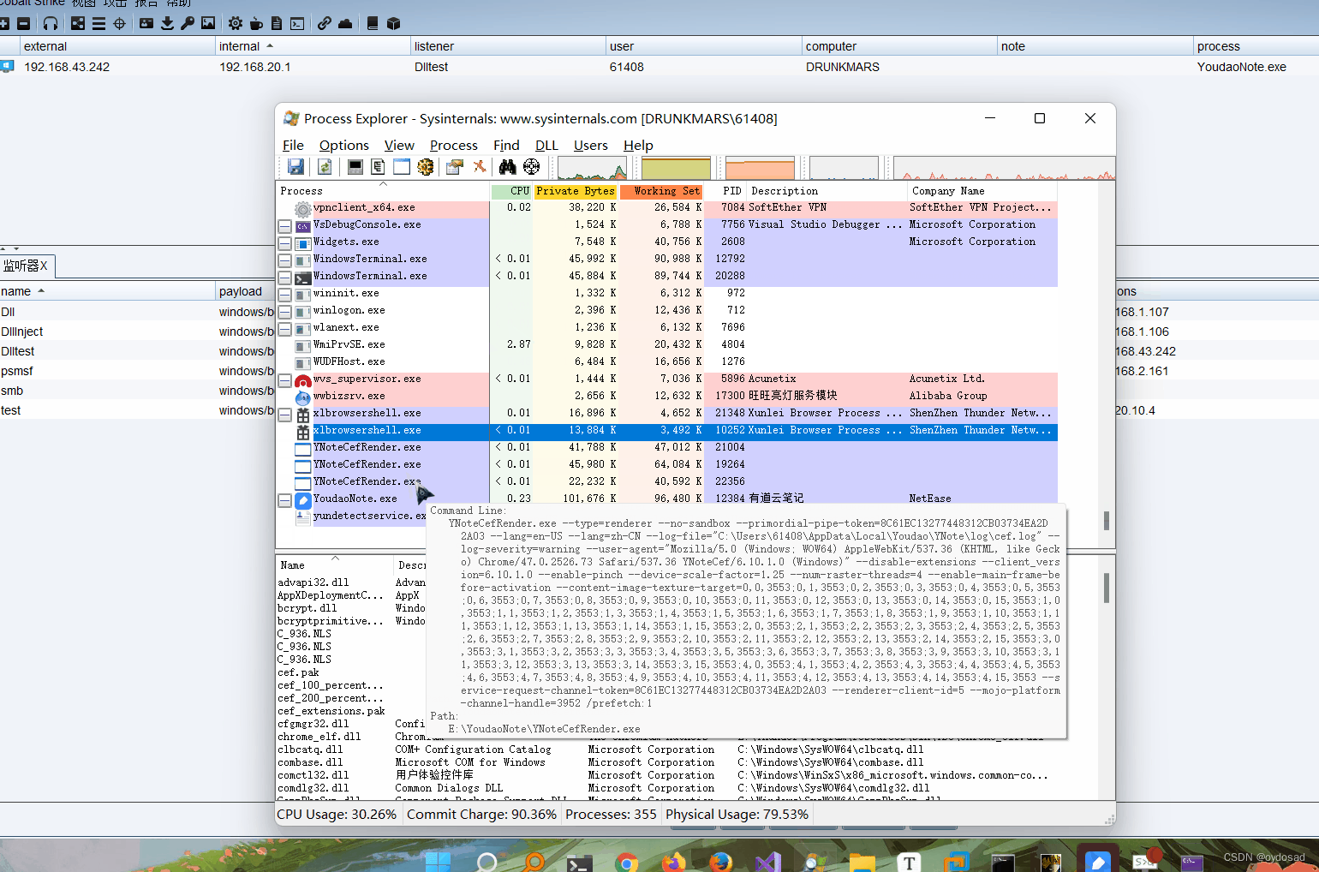This screenshot has height=872, width=1319.
Task: Click the settings gear icon in Cobalt Strike toolbar
Action: point(236,23)
